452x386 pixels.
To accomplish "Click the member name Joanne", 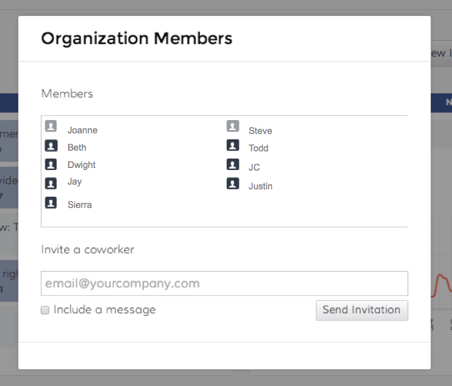I will [82, 131].
